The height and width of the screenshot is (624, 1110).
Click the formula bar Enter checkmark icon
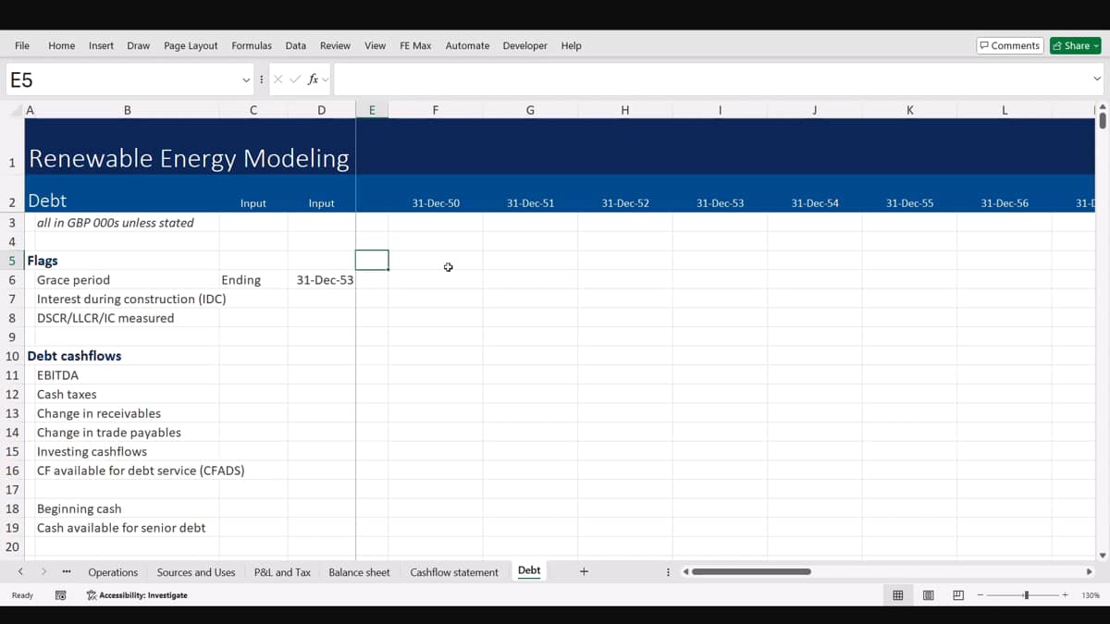click(295, 80)
